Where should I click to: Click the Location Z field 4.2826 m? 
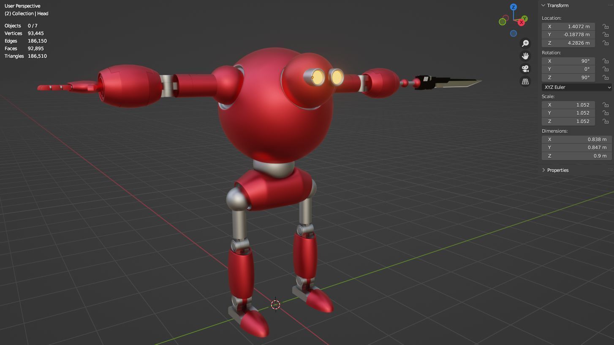coord(568,43)
